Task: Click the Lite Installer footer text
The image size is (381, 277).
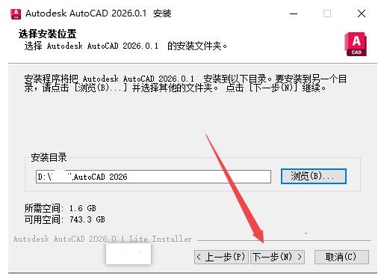Action: [102, 239]
